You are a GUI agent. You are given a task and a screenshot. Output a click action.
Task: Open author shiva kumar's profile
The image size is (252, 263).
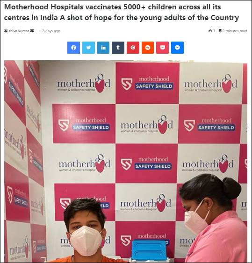coord(19,31)
